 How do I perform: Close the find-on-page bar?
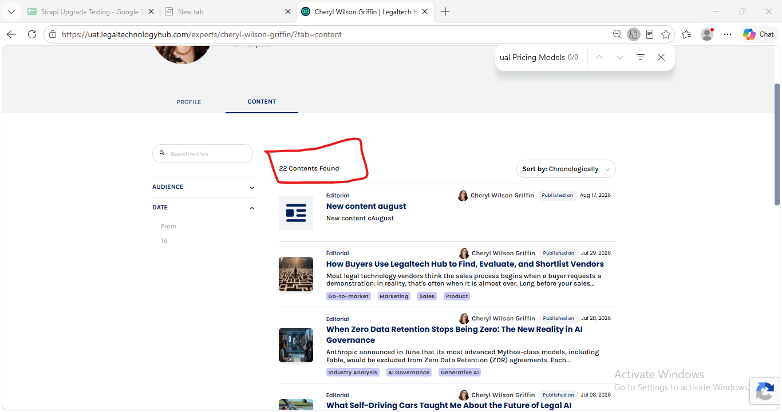click(x=661, y=57)
